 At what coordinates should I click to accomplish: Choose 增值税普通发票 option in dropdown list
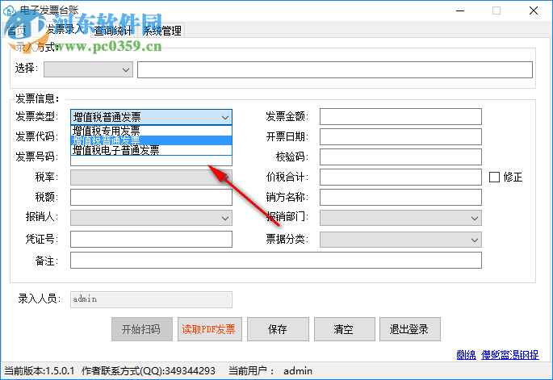(151, 140)
